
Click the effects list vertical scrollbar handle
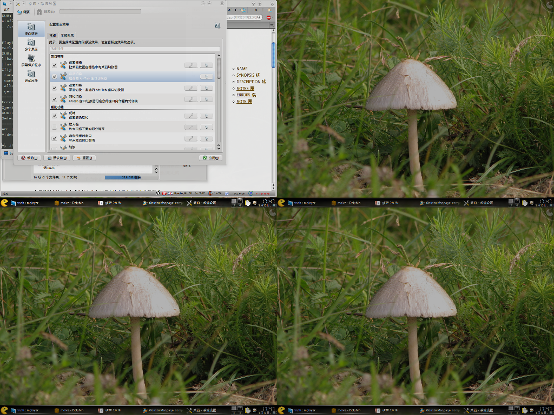click(x=219, y=69)
